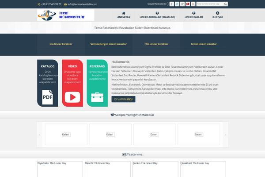Viewport: 265px width, 177px height.
Task: Open Thk Lineer kızaklar link
Action: (x=156, y=44)
